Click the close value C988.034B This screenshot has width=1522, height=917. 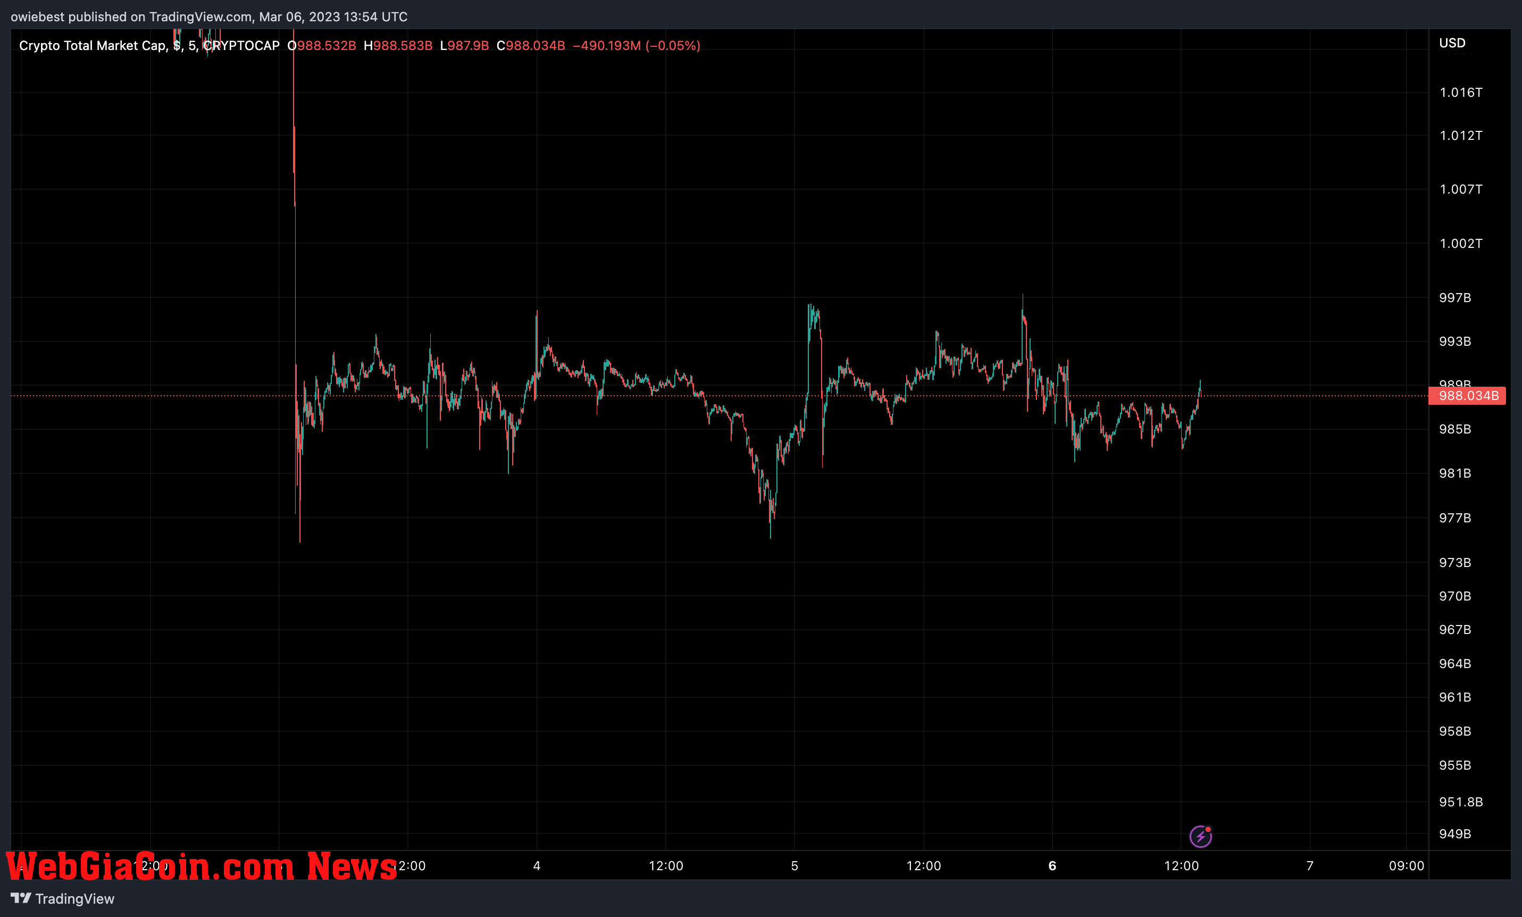[531, 46]
